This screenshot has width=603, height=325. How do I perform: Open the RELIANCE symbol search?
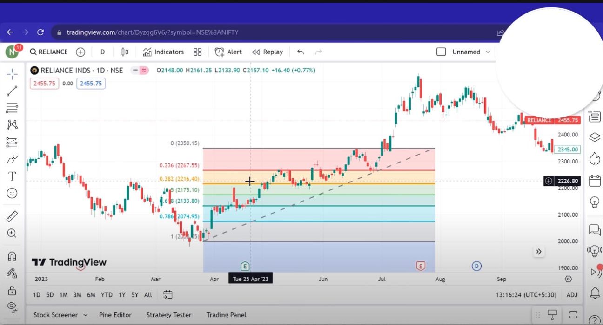[48, 52]
